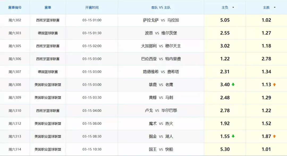Viewport: 287px width, 156px height.
Task: Click the 美国职业篮球联盟 label for 魔术 VS 热火
Action: [47, 123]
